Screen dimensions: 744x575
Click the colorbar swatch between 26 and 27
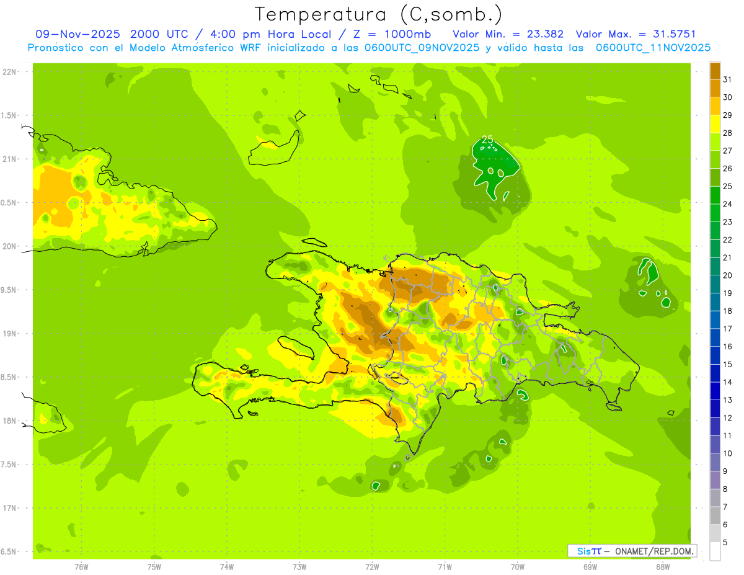pos(715,160)
